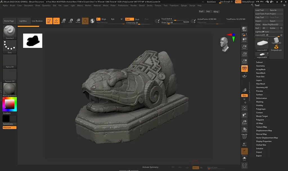Select the Scale gizmo tool

coord(71,21)
